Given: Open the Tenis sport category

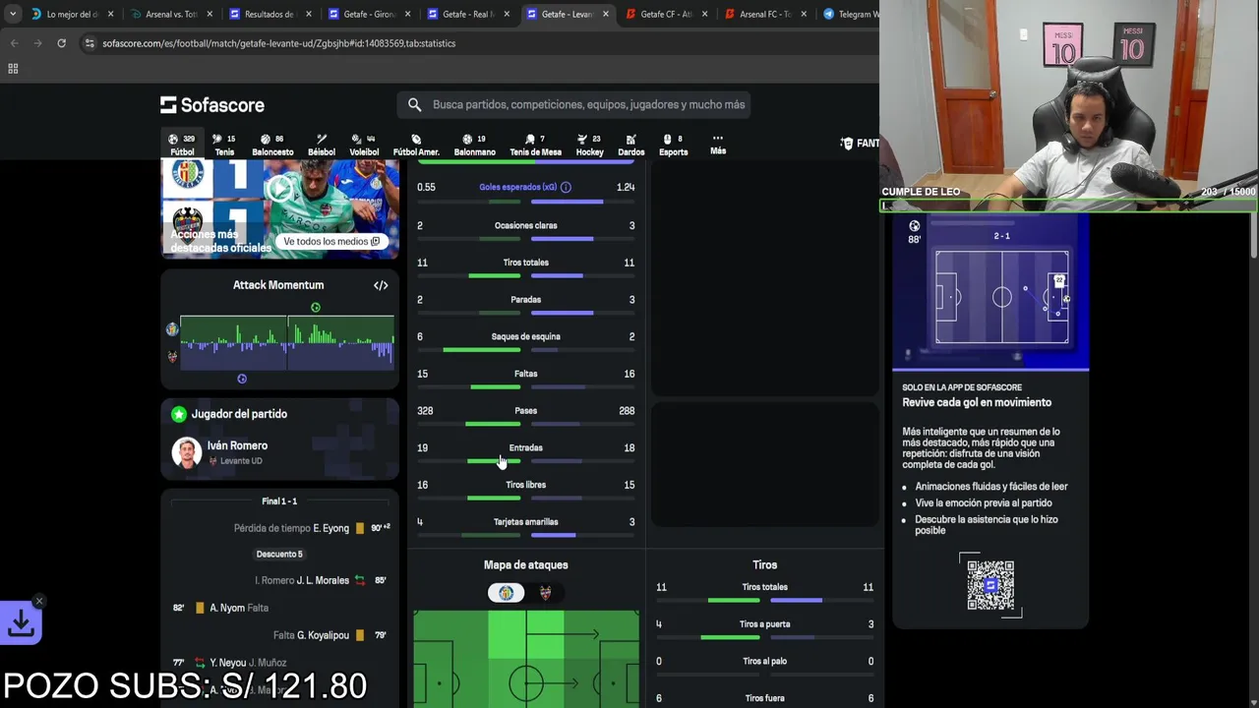Looking at the screenshot, I should pyautogui.click(x=224, y=145).
